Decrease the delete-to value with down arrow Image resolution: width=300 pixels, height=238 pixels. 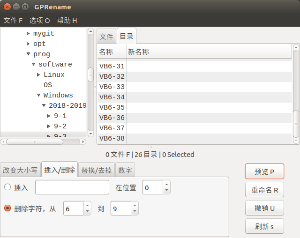click(135, 211)
